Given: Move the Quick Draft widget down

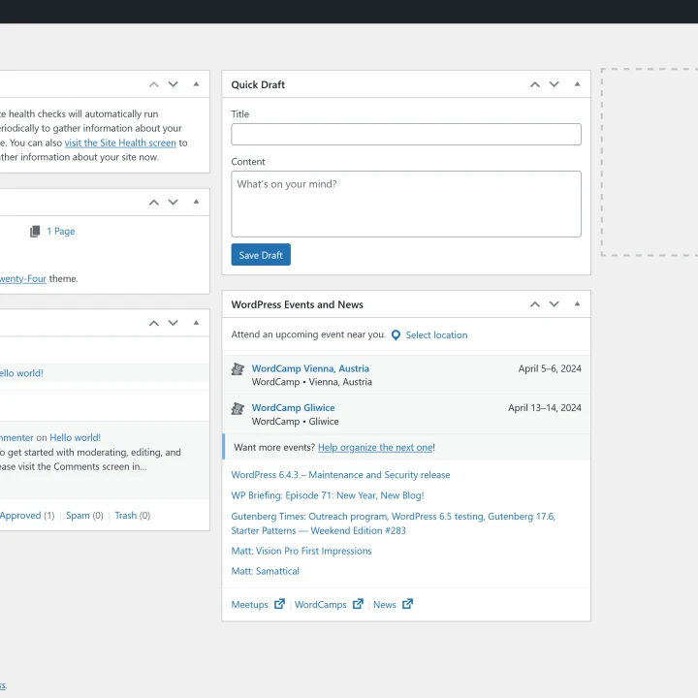Looking at the screenshot, I should 554,84.
